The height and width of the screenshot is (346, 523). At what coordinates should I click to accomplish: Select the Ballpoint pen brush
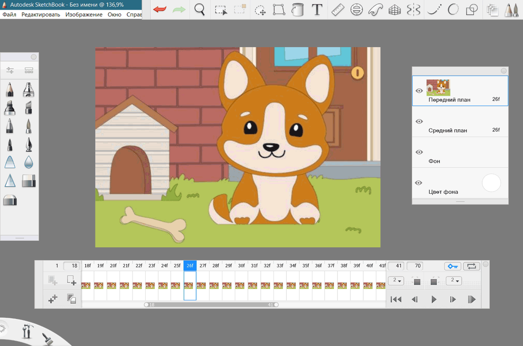coord(10,126)
